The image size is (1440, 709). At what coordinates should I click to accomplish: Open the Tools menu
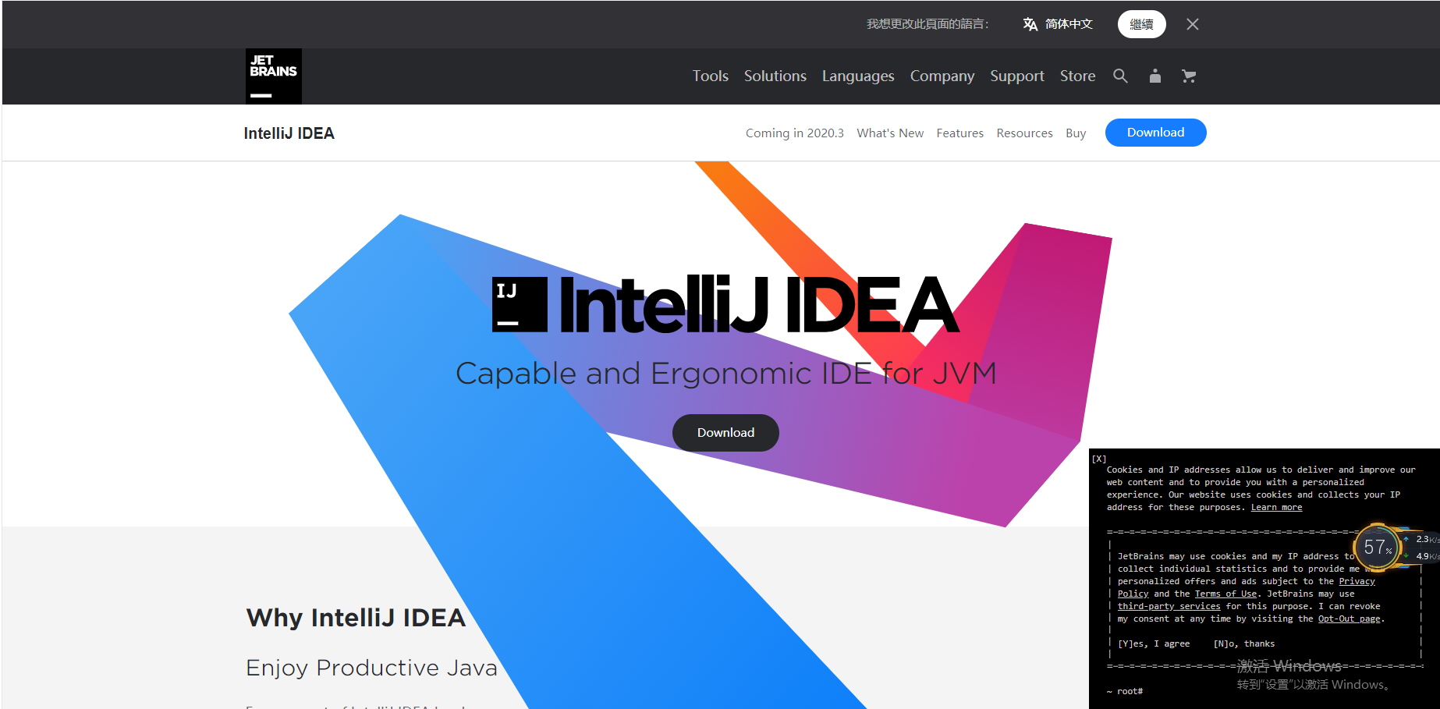pyautogui.click(x=711, y=76)
